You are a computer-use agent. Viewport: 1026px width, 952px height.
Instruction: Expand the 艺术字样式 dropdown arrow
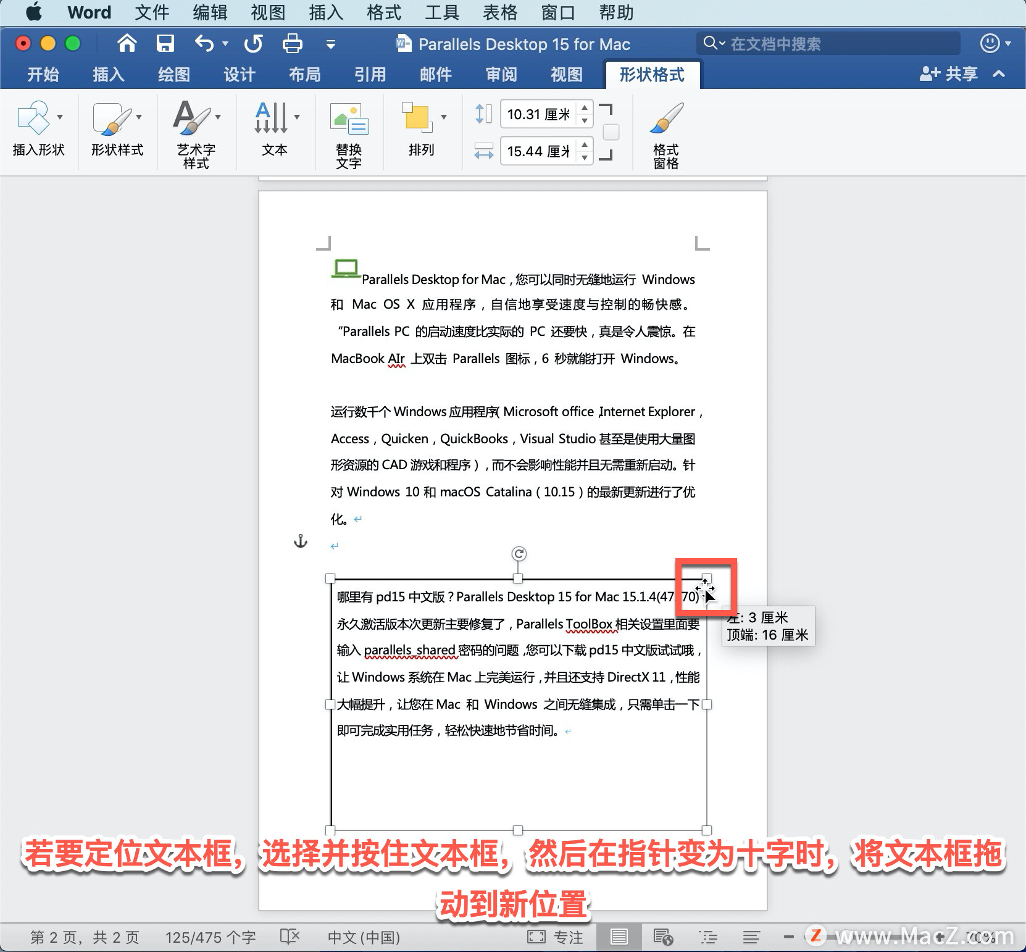pyautogui.click(x=218, y=117)
